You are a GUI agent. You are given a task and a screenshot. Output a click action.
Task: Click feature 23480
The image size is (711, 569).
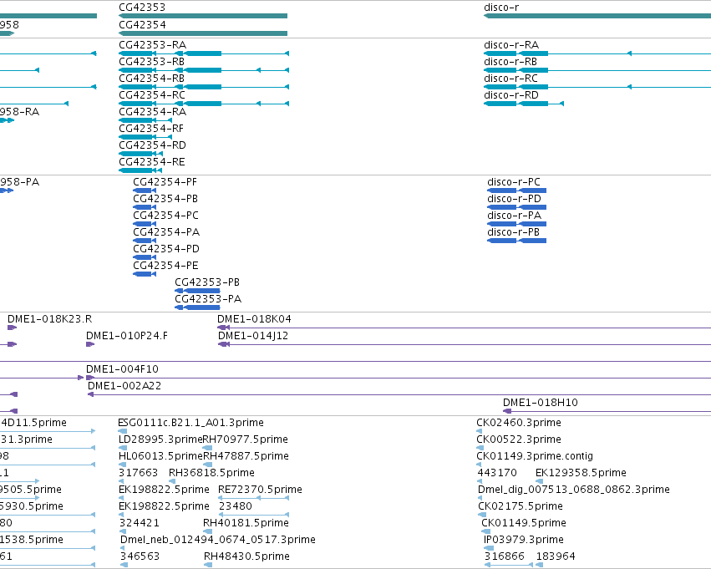[236, 506]
